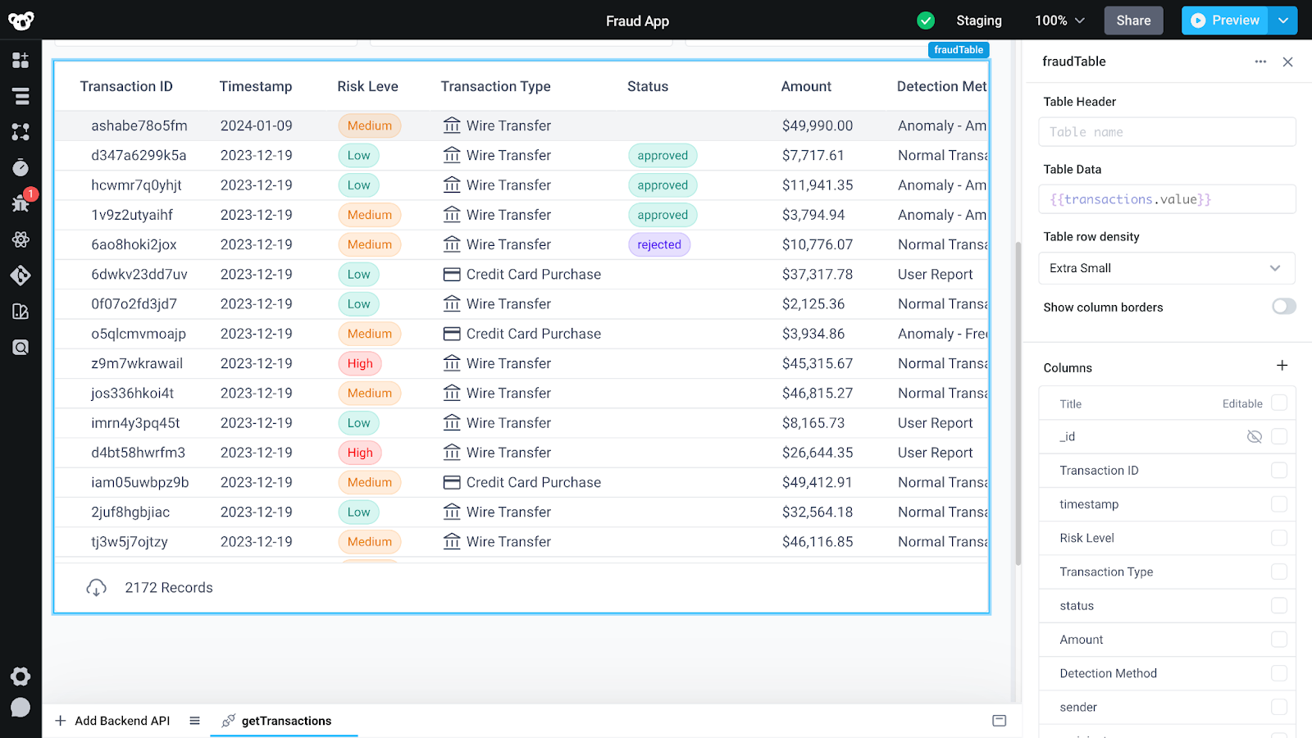This screenshot has height=738, width=1312.
Task: Open the search icon in left sidebar
Action: (20, 346)
